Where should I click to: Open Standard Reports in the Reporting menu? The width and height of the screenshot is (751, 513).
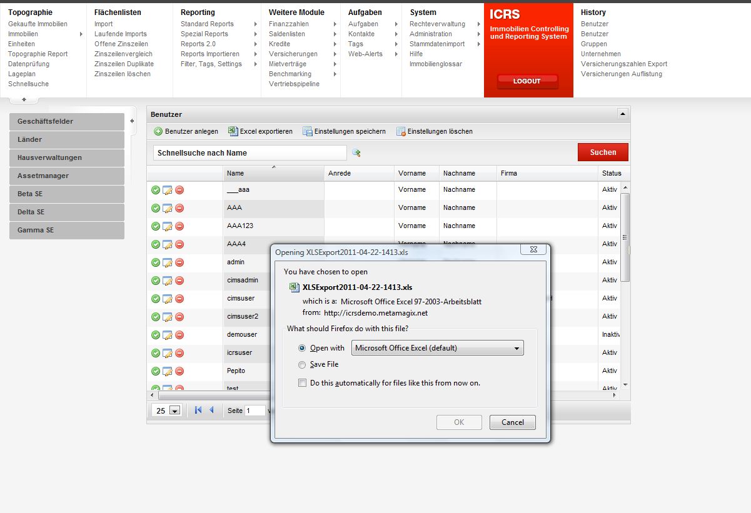(x=207, y=24)
